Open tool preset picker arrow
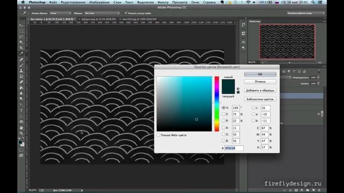This screenshot has width=344, height=193. tap(28, 13)
